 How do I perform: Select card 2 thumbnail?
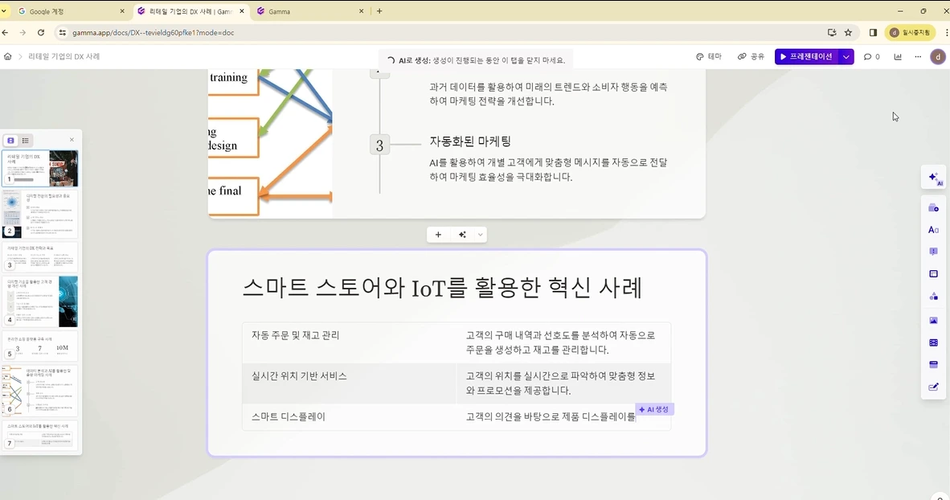coord(40,214)
